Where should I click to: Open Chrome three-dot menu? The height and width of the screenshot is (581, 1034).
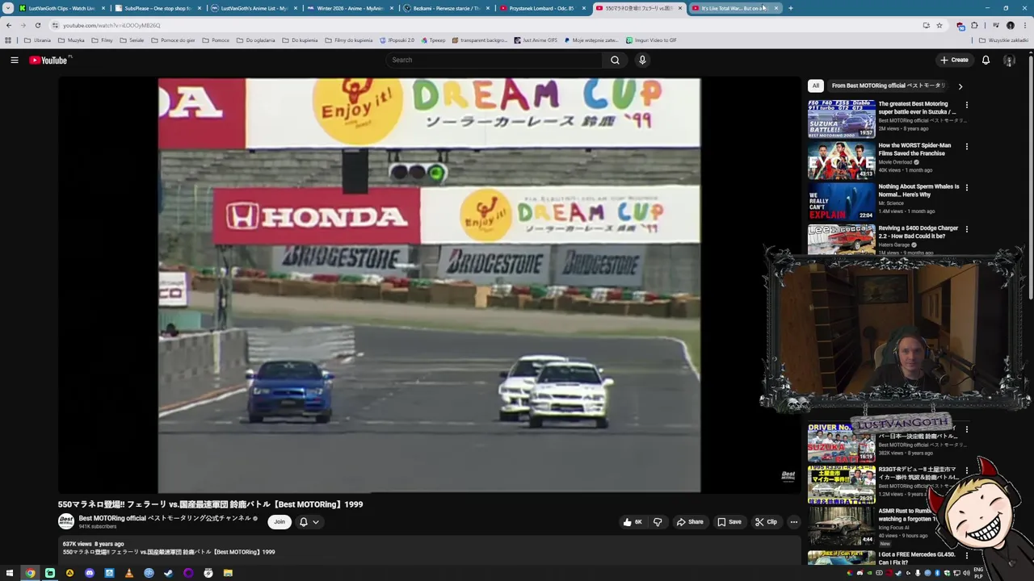pos(1024,25)
